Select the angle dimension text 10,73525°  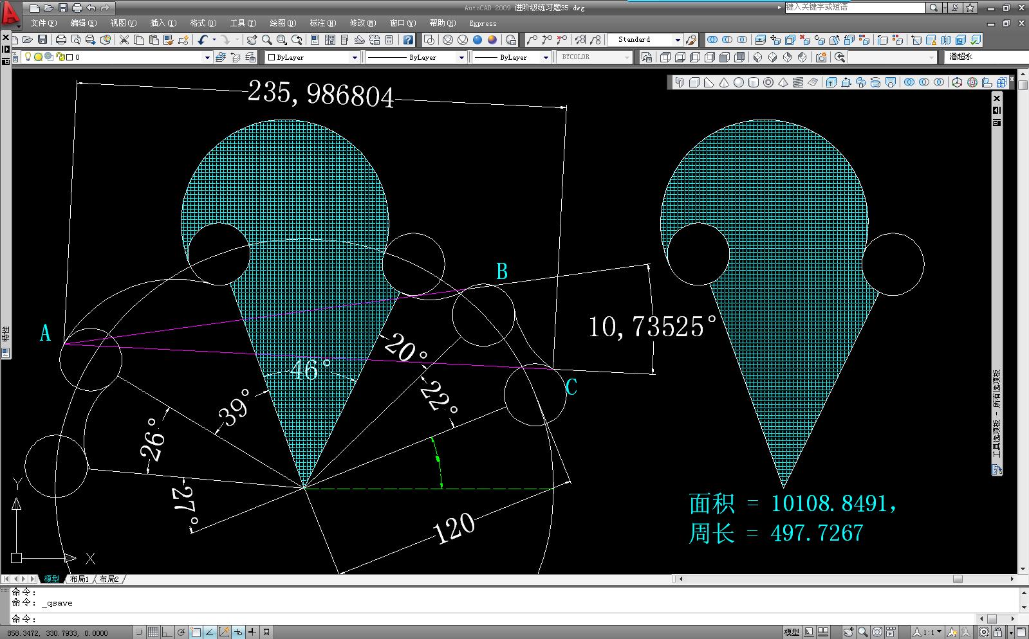pyautogui.click(x=653, y=327)
